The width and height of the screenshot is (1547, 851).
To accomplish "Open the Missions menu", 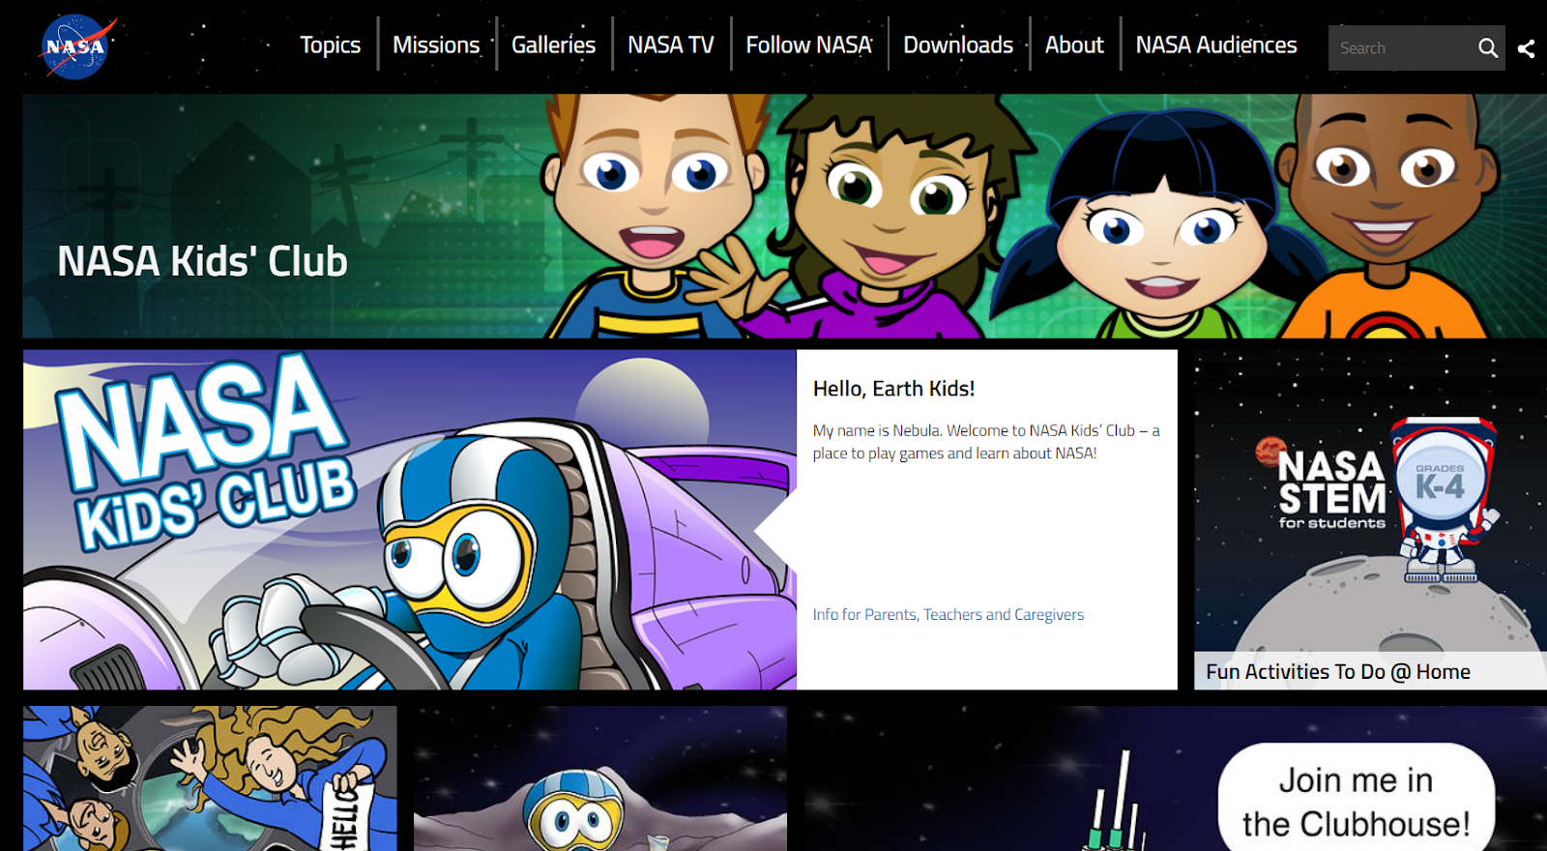I will (436, 44).
